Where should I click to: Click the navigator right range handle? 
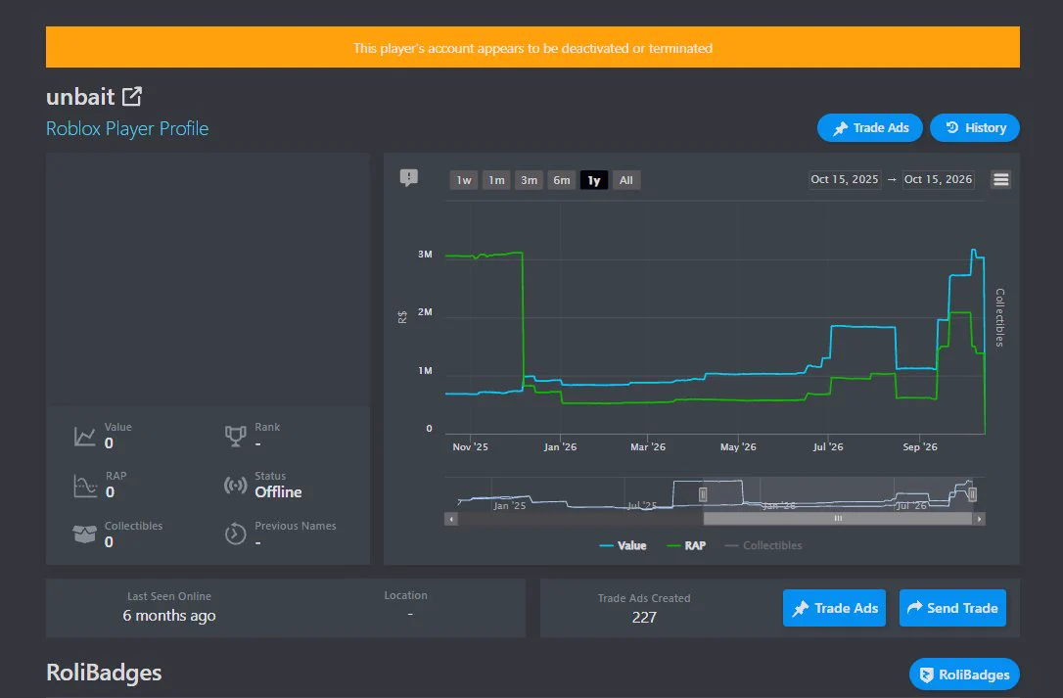pos(972,494)
